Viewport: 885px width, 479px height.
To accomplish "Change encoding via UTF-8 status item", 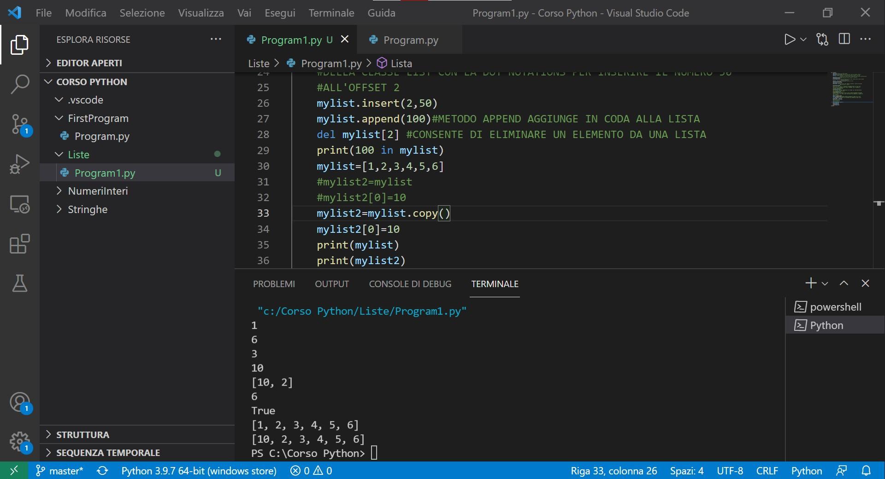I will point(730,470).
